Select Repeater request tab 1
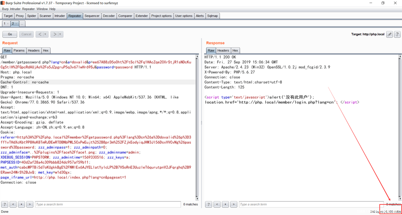This screenshot has width=402, height=215. point(4,23)
